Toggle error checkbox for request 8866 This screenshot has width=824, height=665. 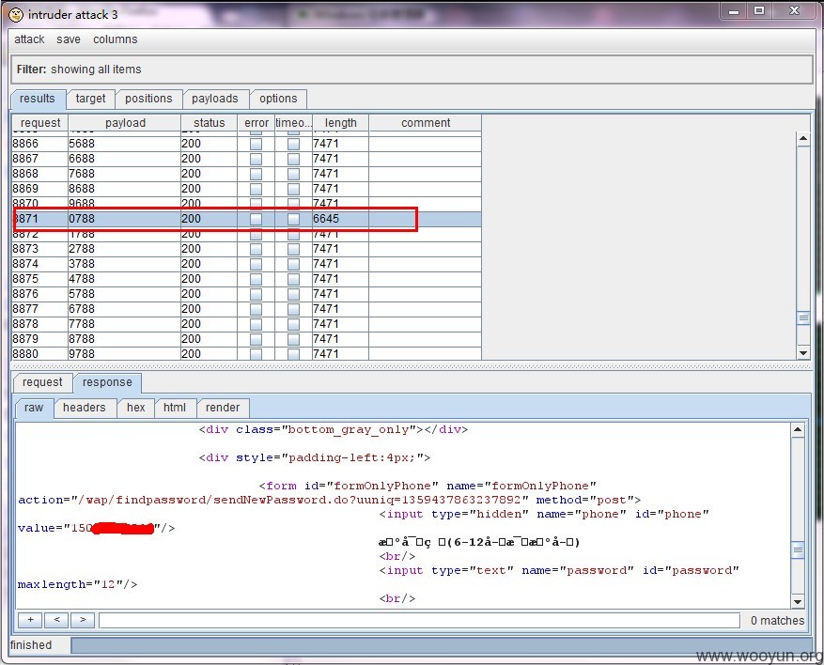coord(256,144)
